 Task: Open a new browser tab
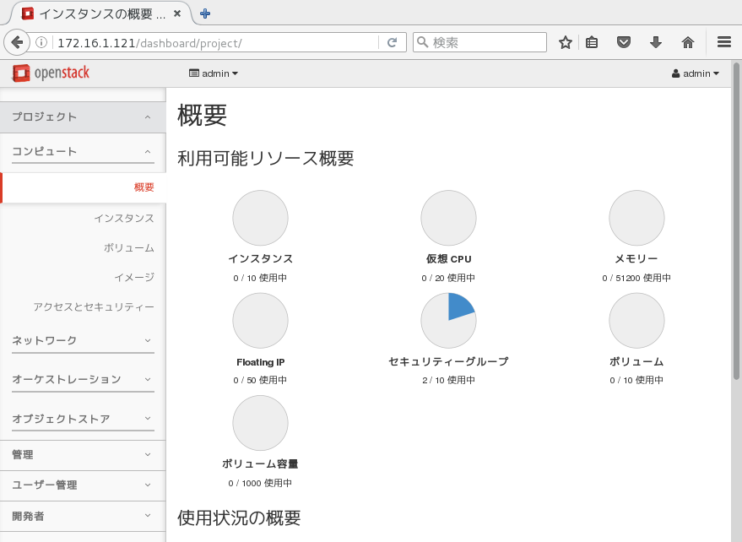click(205, 14)
